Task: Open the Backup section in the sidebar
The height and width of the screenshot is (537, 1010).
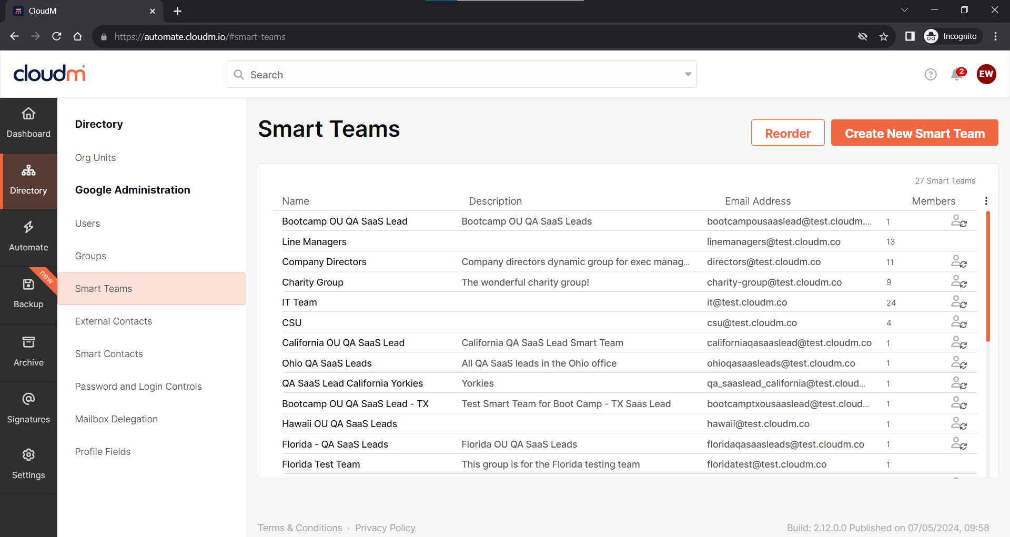Action: (28, 293)
